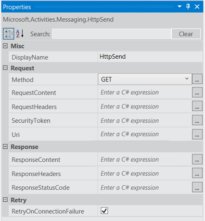This screenshot has width=205, height=221.
Task: Select the RetryOnConnectionFailure property label
Action: coord(48,211)
